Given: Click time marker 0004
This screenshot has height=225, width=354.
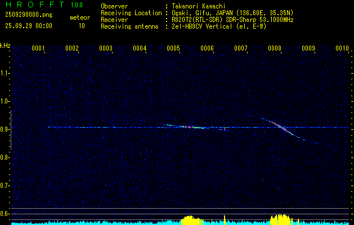Looking at the screenshot, I should click(140, 48).
